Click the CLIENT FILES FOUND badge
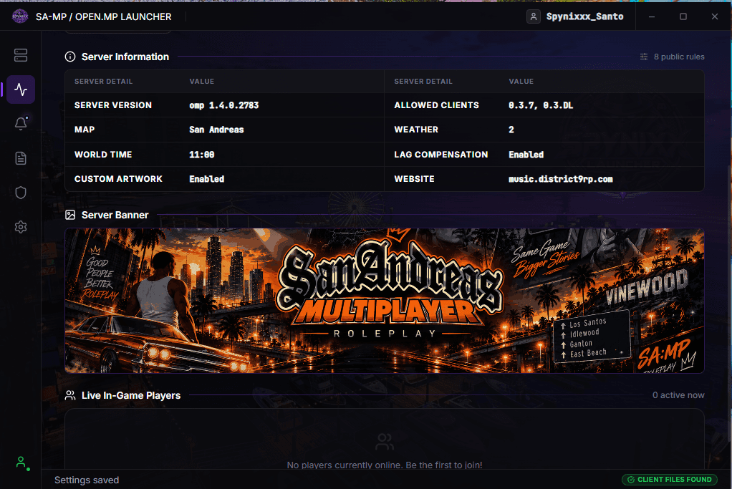Screen dimensions: 732x489 coord(670,479)
